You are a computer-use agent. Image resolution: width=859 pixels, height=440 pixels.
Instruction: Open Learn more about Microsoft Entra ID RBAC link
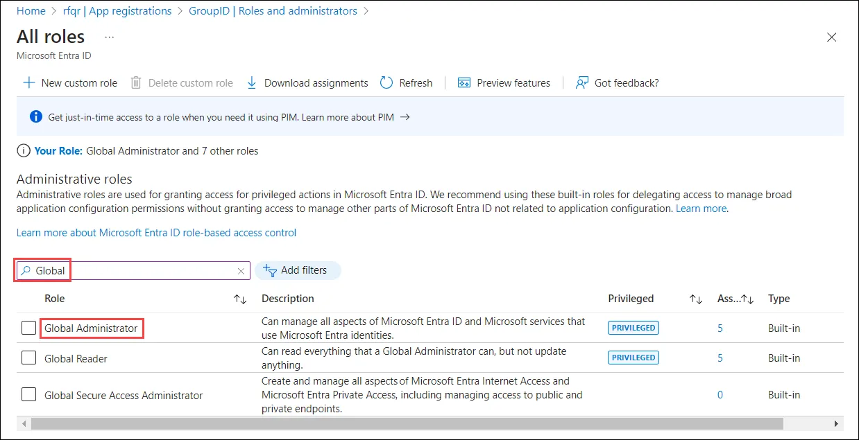[156, 233]
